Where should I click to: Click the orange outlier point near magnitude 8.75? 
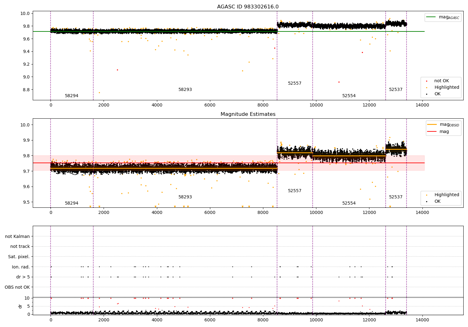pos(99,92)
